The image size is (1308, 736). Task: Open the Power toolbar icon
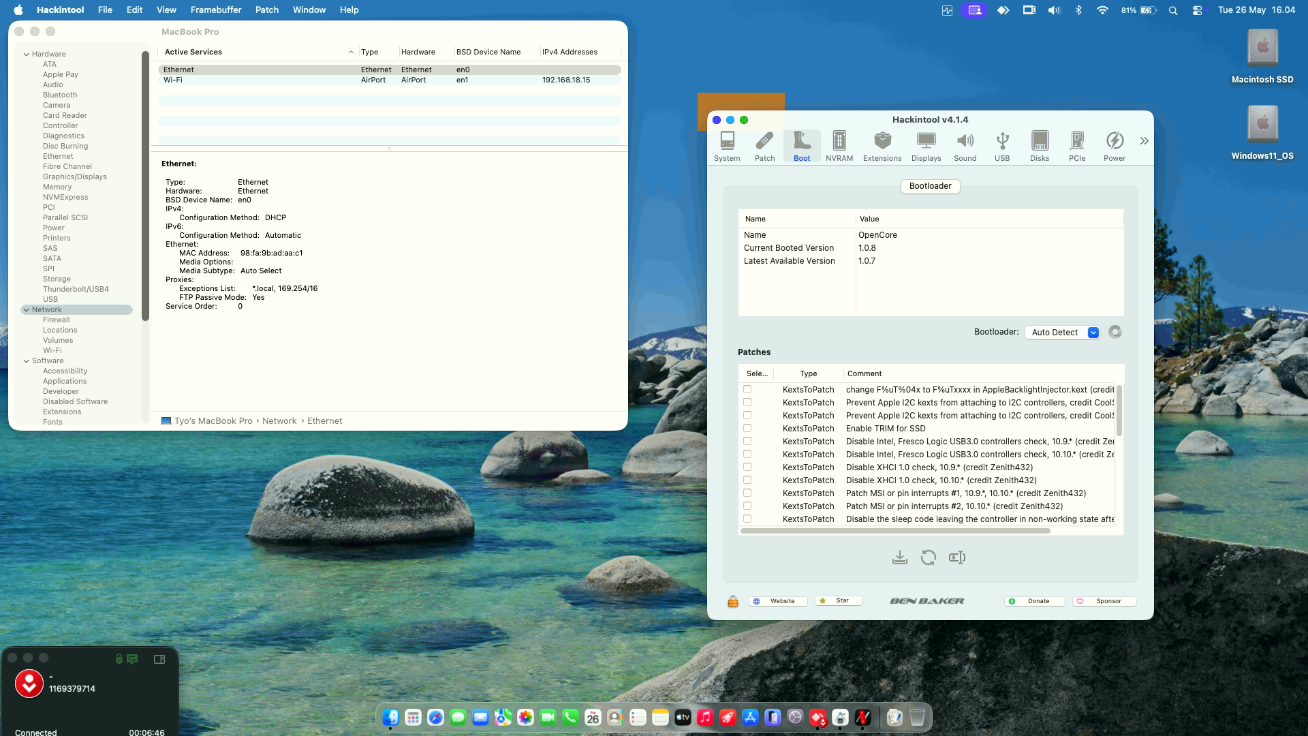[1115, 147]
